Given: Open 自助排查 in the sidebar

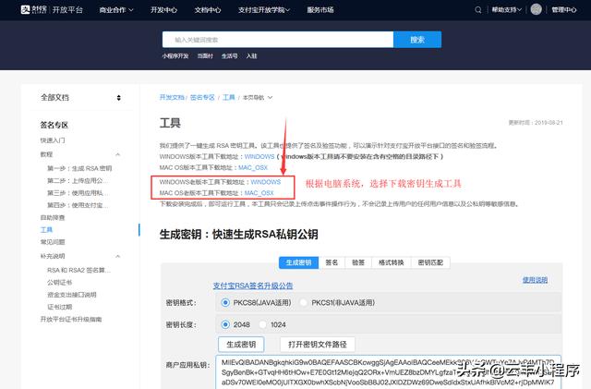Looking at the screenshot, I should point(53,218).
